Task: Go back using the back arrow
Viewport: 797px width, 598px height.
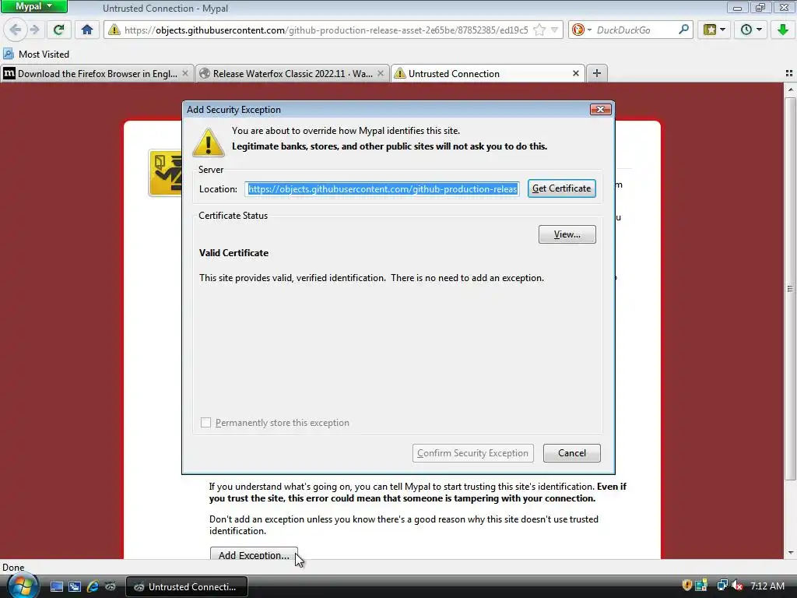Action: (x=16, y=30)
